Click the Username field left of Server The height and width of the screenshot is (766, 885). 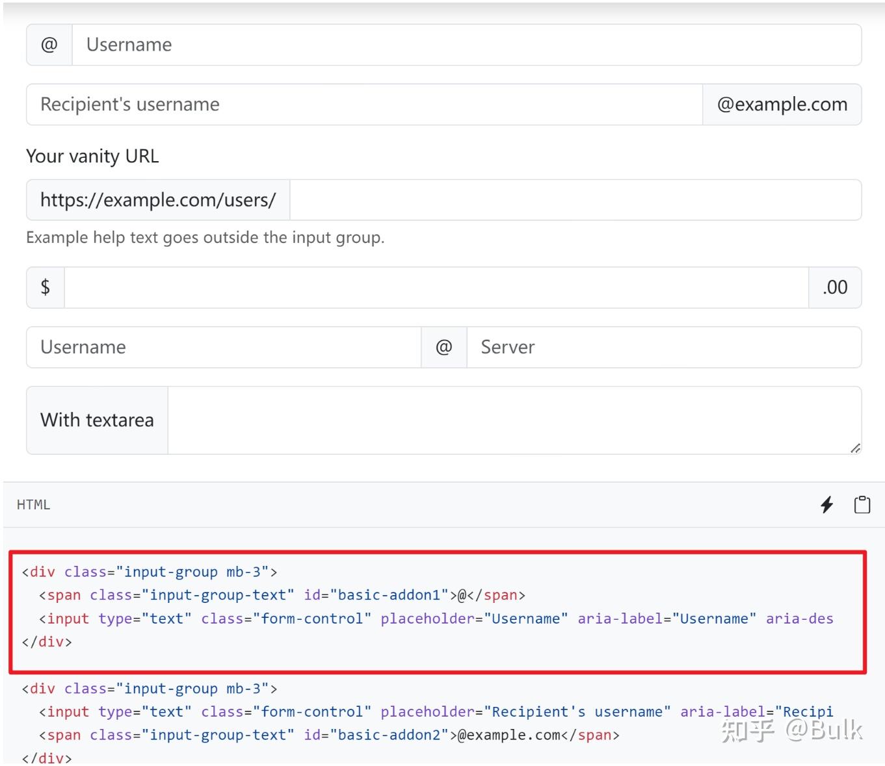pos(224,348)
